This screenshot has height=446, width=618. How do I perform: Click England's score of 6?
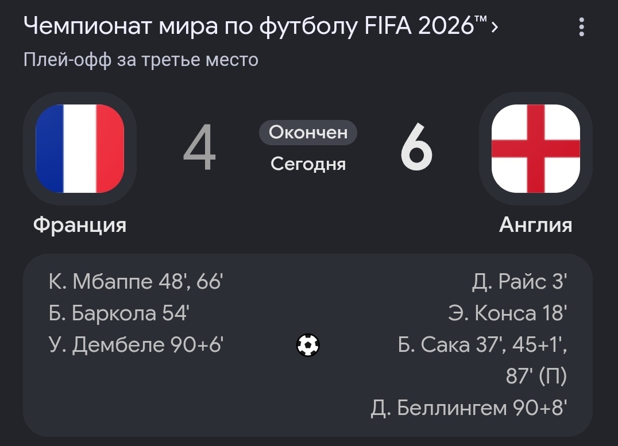click(416, 148)
